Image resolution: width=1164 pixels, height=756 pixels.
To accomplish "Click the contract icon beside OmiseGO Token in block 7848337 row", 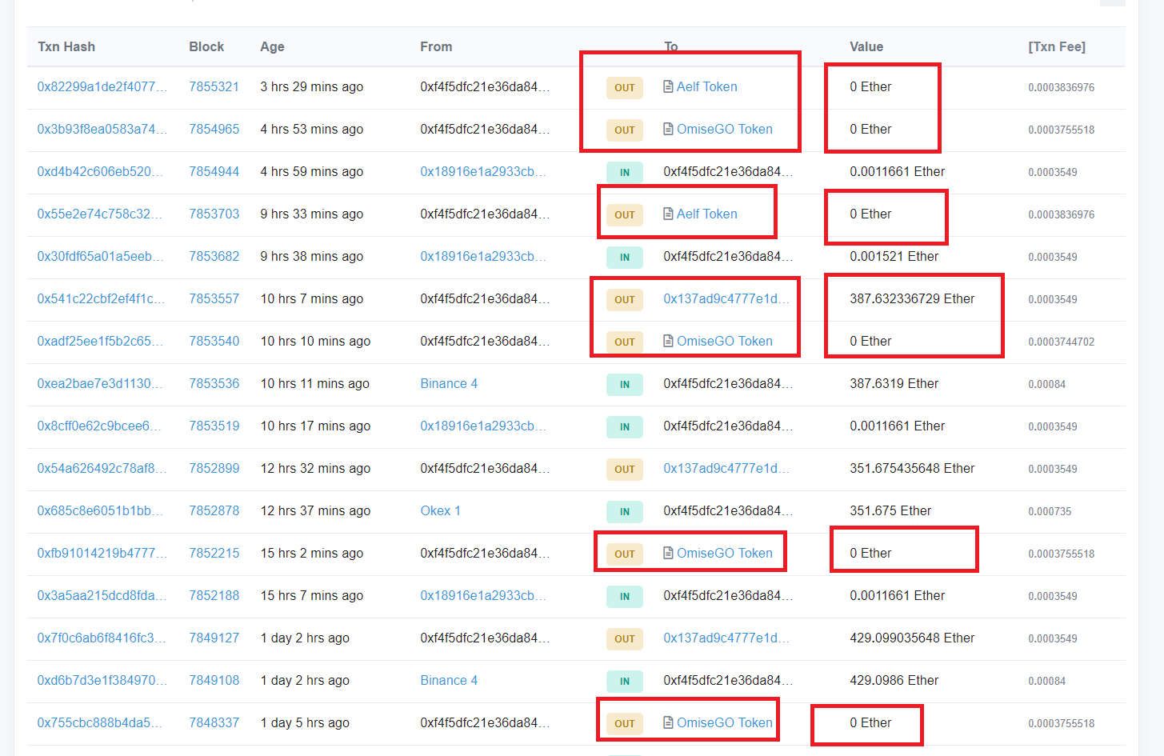I will pyautogui.click(x=668, y=722).
